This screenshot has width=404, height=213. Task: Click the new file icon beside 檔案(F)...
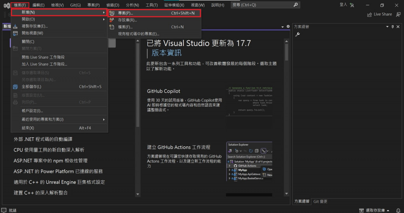click(x=112, y=27)
